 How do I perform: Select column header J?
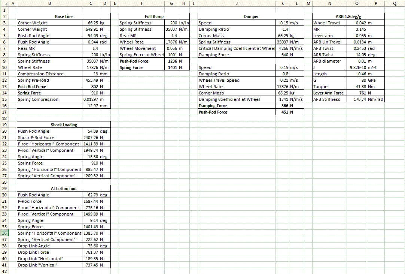(237, 3)
